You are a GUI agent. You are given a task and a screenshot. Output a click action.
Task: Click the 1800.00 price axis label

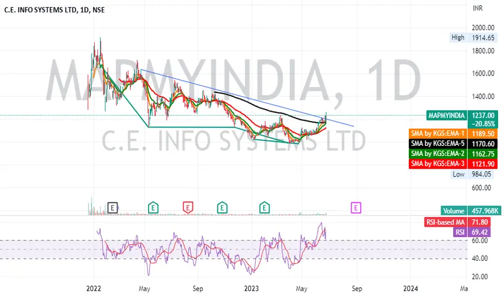coord(483,51)
